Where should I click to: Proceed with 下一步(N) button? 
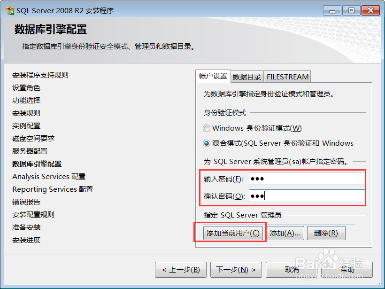pyautogui.click(x=236, y=270)
